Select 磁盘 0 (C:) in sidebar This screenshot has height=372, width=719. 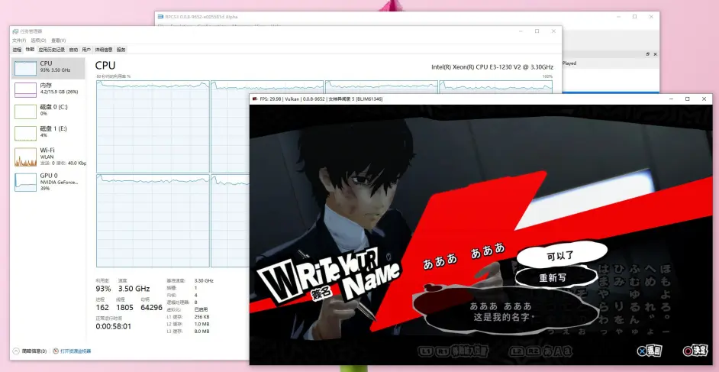pyautogui.click(x=48, y=112)
